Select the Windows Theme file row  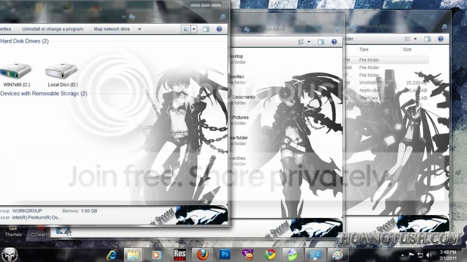point(387,98)
